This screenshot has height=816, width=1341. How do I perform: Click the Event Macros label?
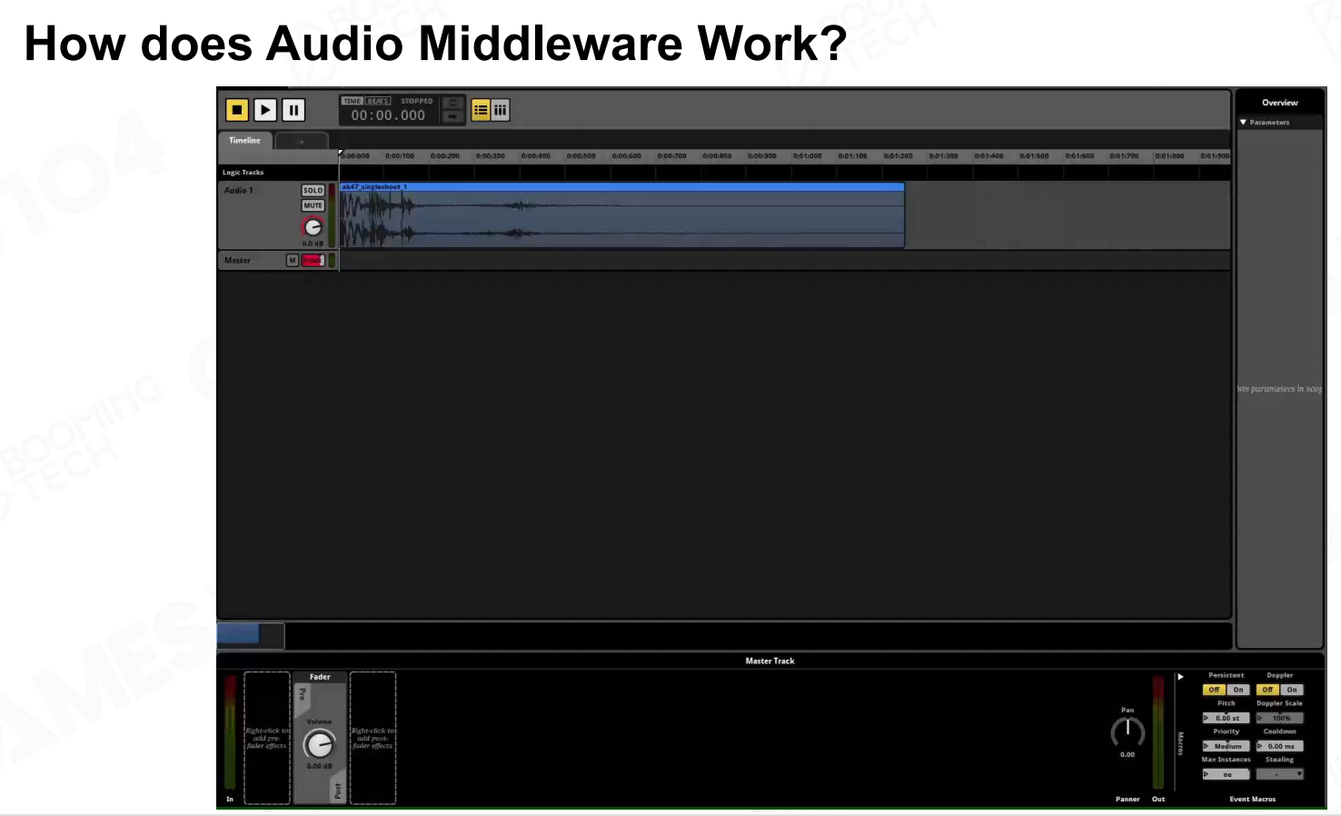pyautogui.click(x=1253, y=800)
